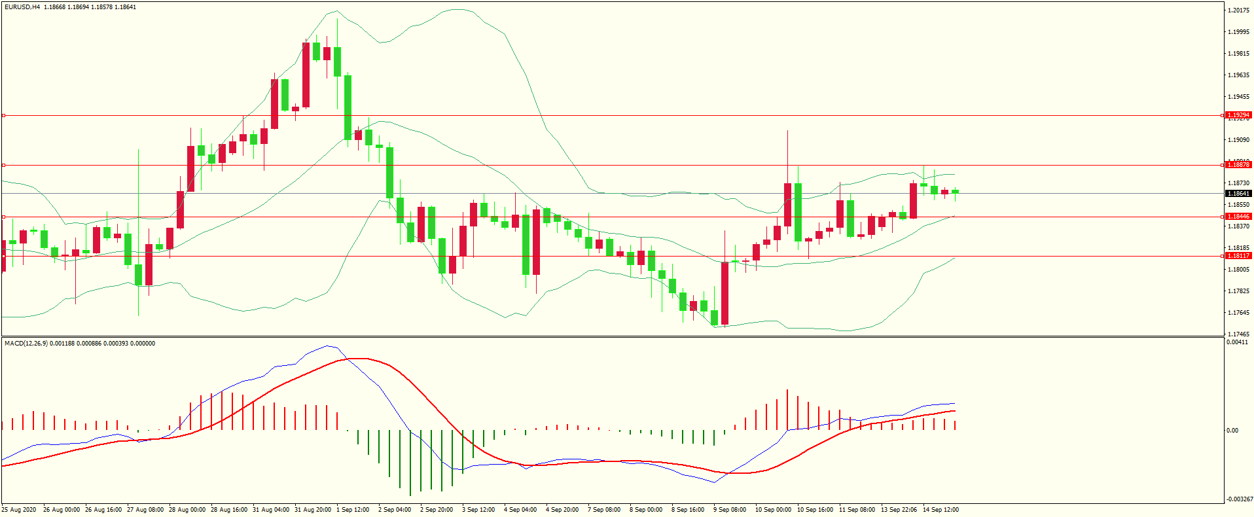This screenshot has width=1254, height=517.
Task: Select the red 1.19294 price line label
Action: [x=1238, y=115]
